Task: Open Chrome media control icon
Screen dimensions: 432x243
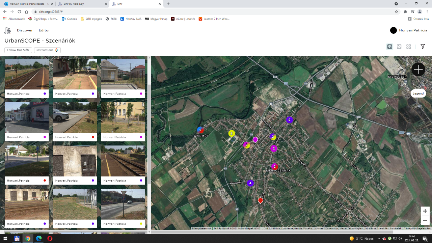Action: pos(412,11)
